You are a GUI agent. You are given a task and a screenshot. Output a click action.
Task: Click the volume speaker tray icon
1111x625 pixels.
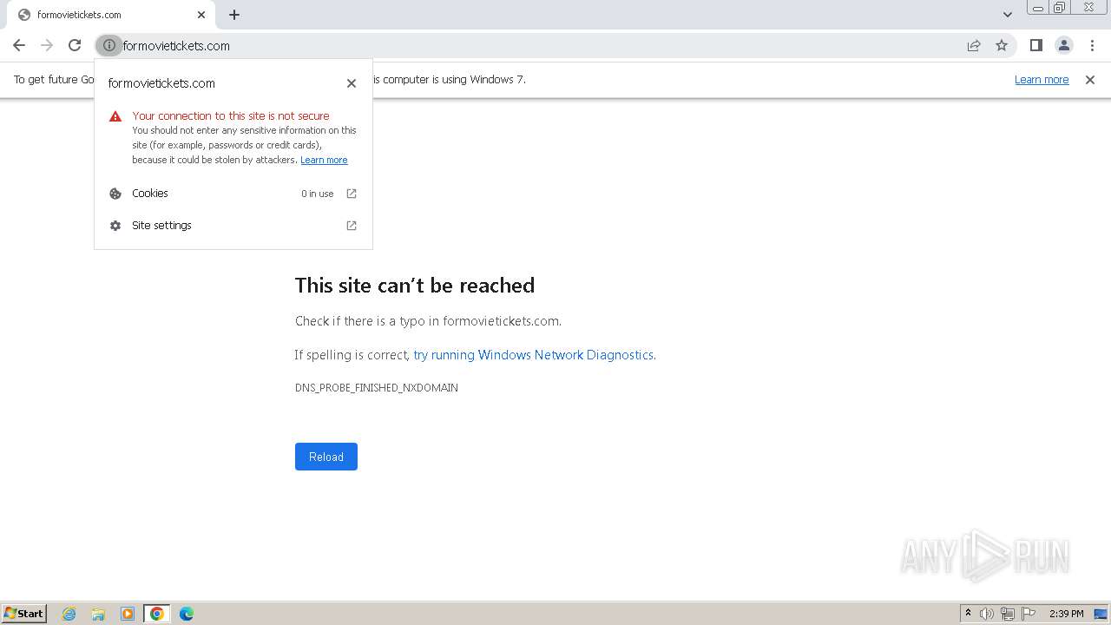coord(986,614)
